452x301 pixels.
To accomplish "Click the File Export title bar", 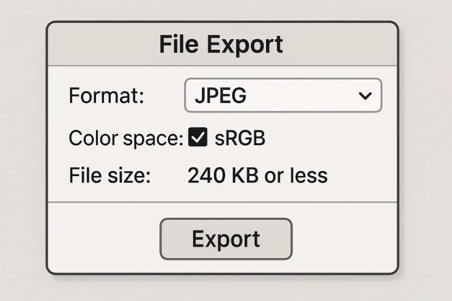I will coord(222,45).
